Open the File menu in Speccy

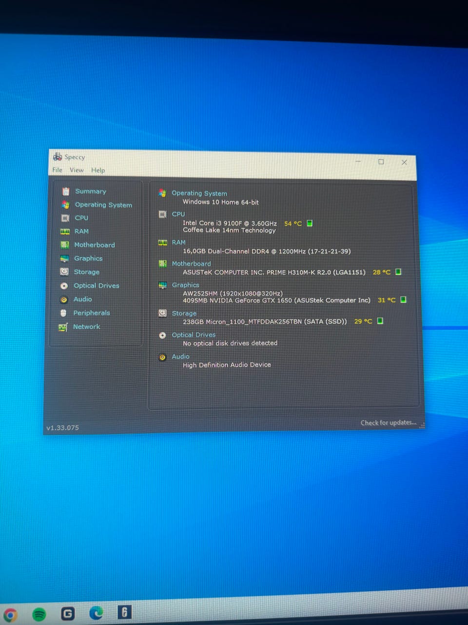click(x=57, y=170)
